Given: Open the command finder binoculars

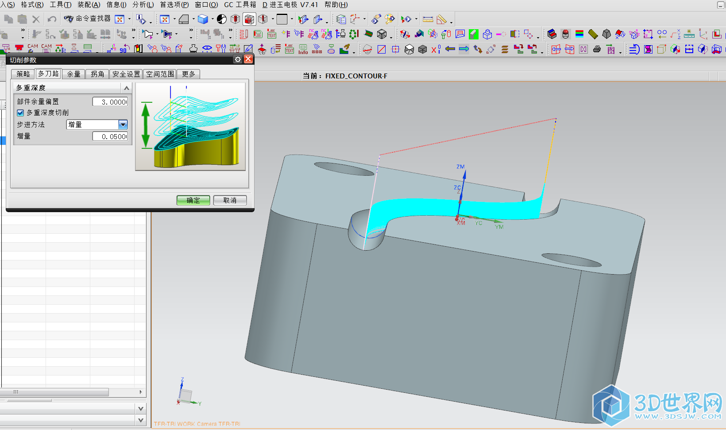Looking at the screenshot, I should pos(69,19).
